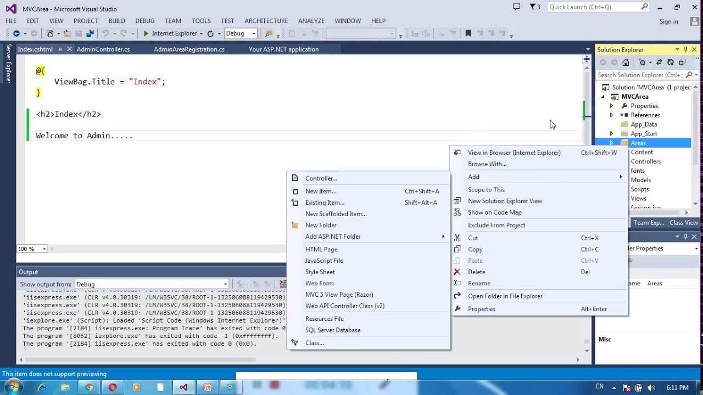Screen dimensions: 703x395
Task: Expand the App_Start folder node
Action: click(611, 134)
